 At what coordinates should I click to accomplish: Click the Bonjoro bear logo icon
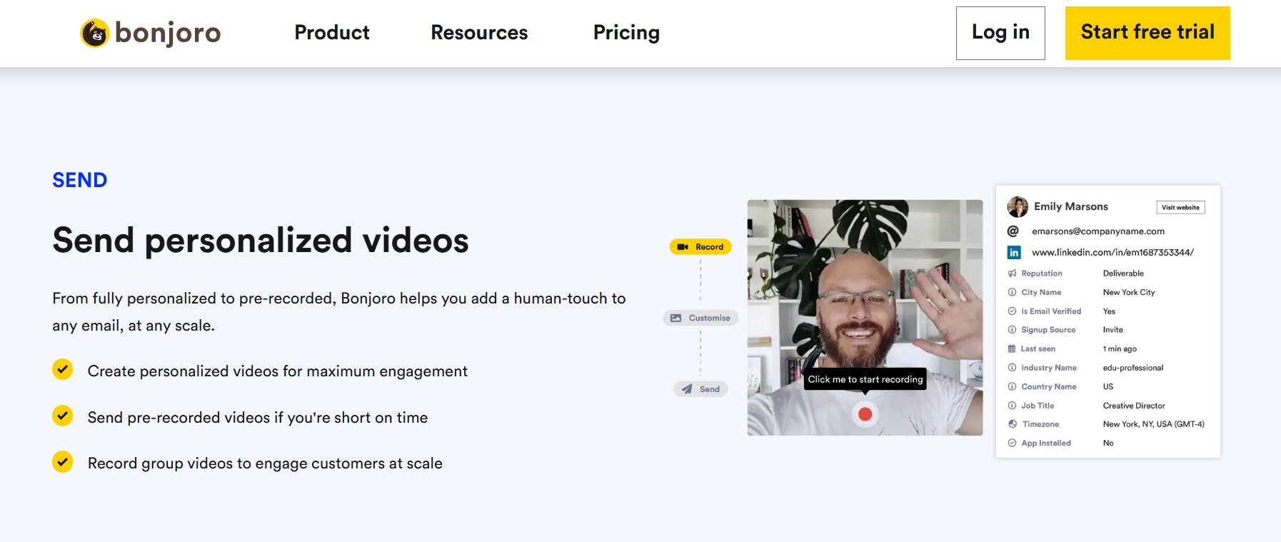(x=94, y=33)
